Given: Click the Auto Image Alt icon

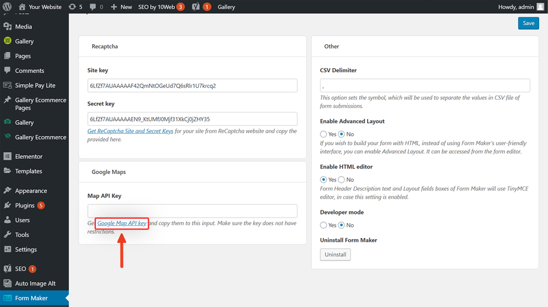Looking at the screenshot, I should 7,283.
